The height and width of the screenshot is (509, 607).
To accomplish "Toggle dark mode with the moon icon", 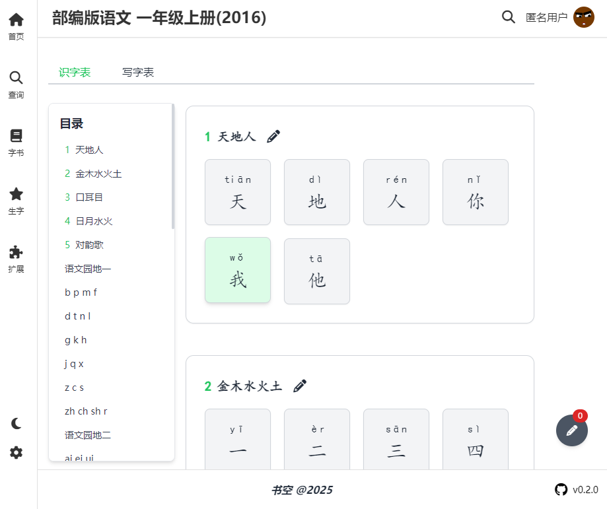I will click(x=16, y=423).
